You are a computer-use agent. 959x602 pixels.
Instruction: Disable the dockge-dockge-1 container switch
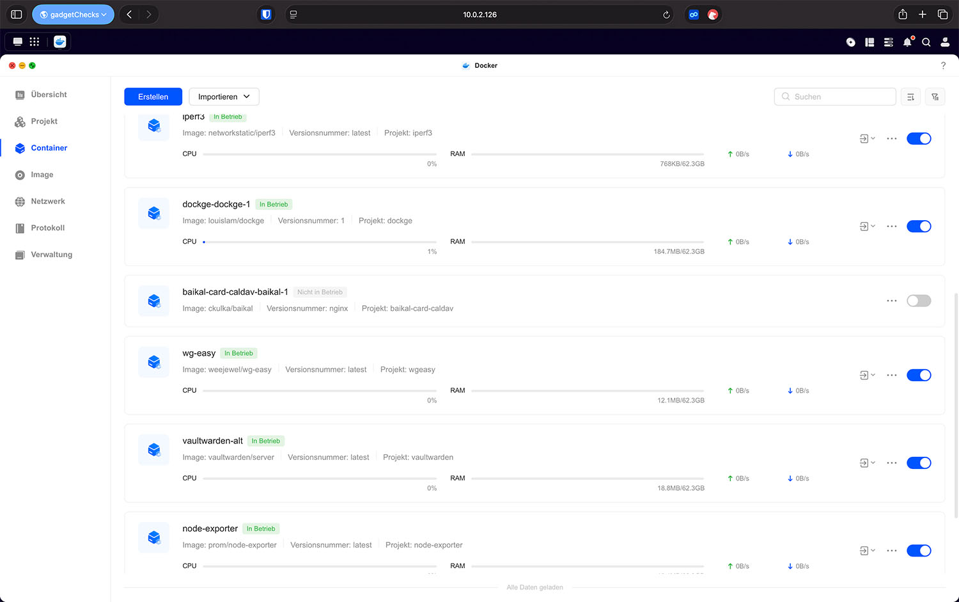pyautogui.click(x=918, y=226)
